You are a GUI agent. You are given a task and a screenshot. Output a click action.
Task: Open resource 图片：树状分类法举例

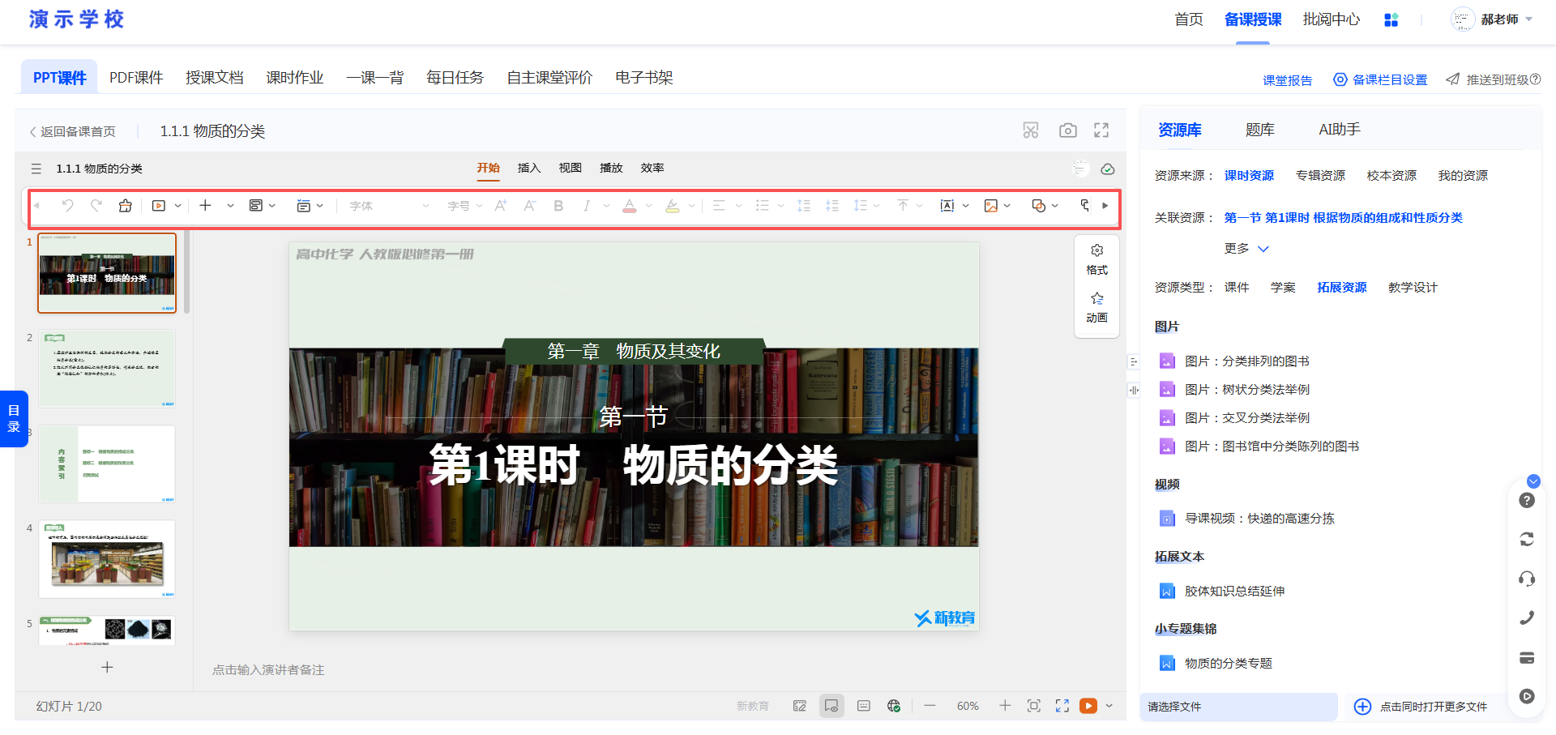[1247, 390]
